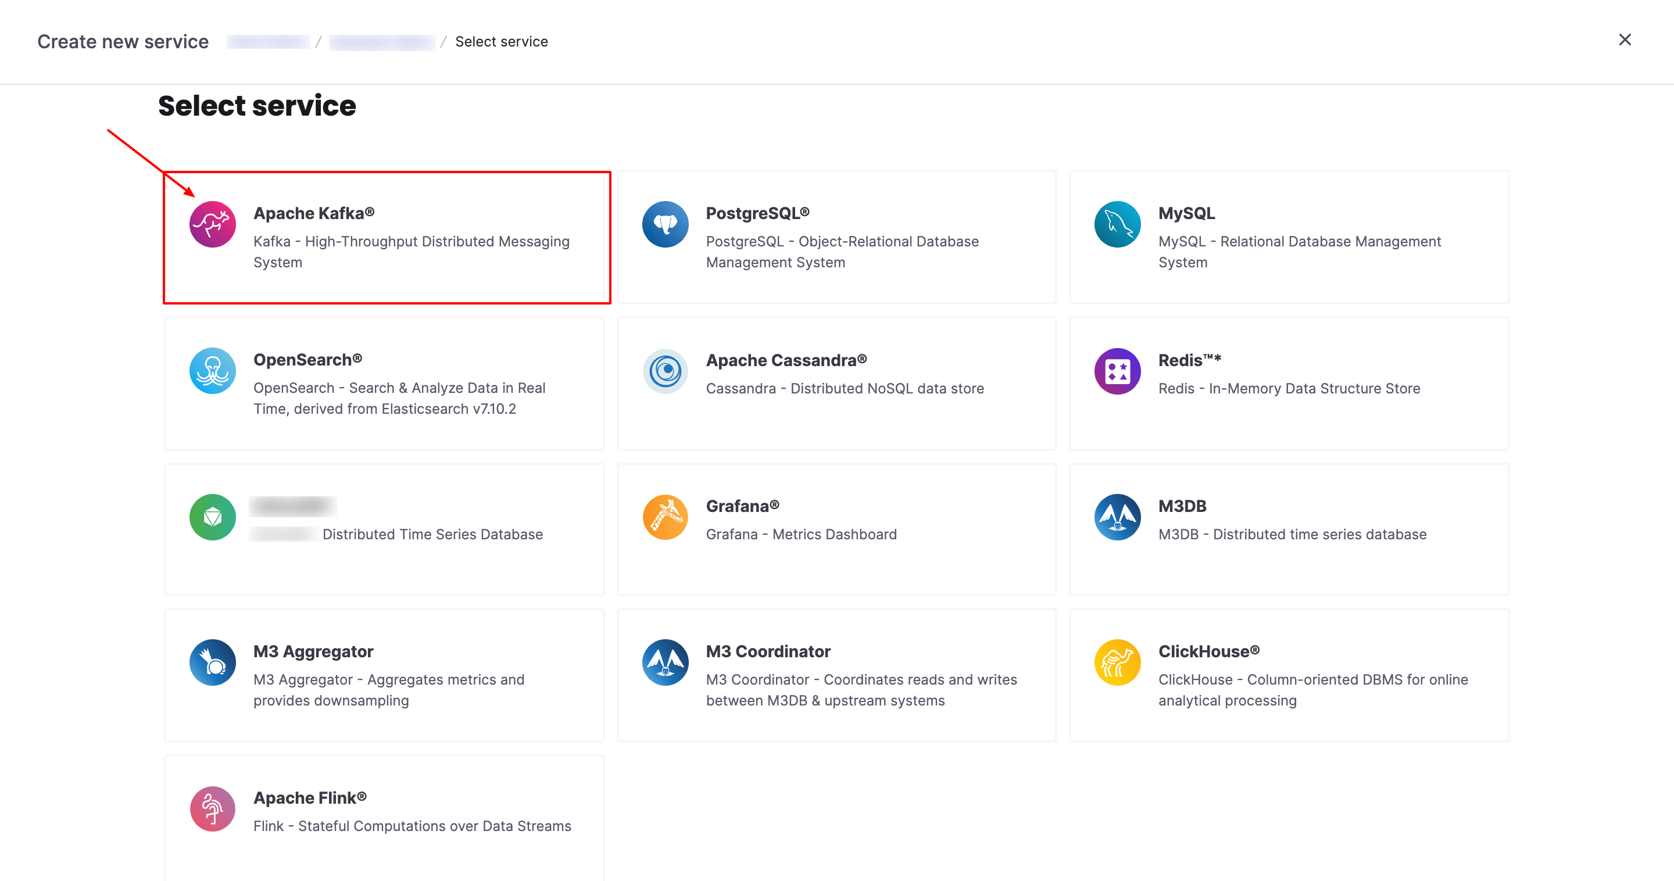The image size is (1674, 881).
Task: Click 'Cassandra - Distributed NoSQL data store' text
Action: tap(845, 389)
